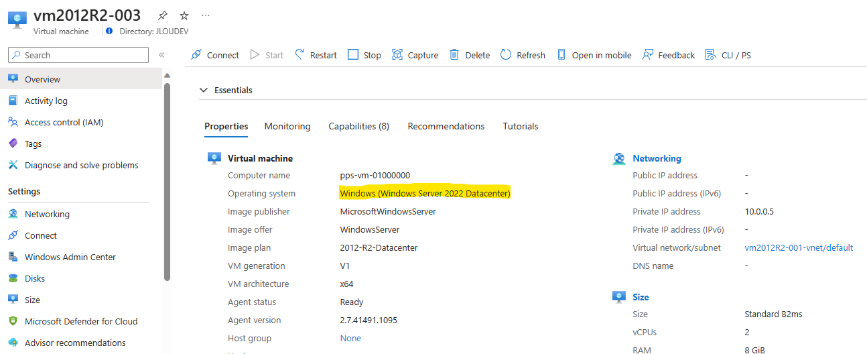Click the Tags purple tag icon

click(x=13, y=143)
